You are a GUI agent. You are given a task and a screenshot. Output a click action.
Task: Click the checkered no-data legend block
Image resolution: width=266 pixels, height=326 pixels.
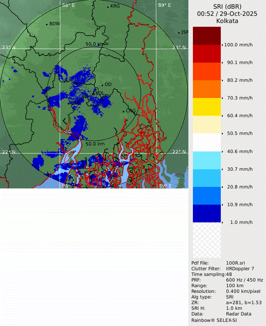(206, 240)
